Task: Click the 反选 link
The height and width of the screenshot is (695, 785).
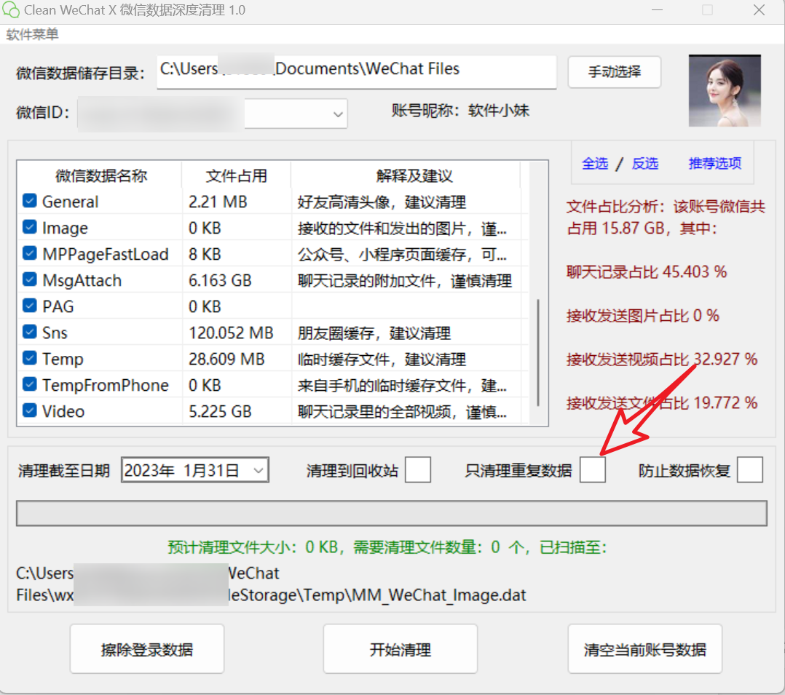Action: 645,164
